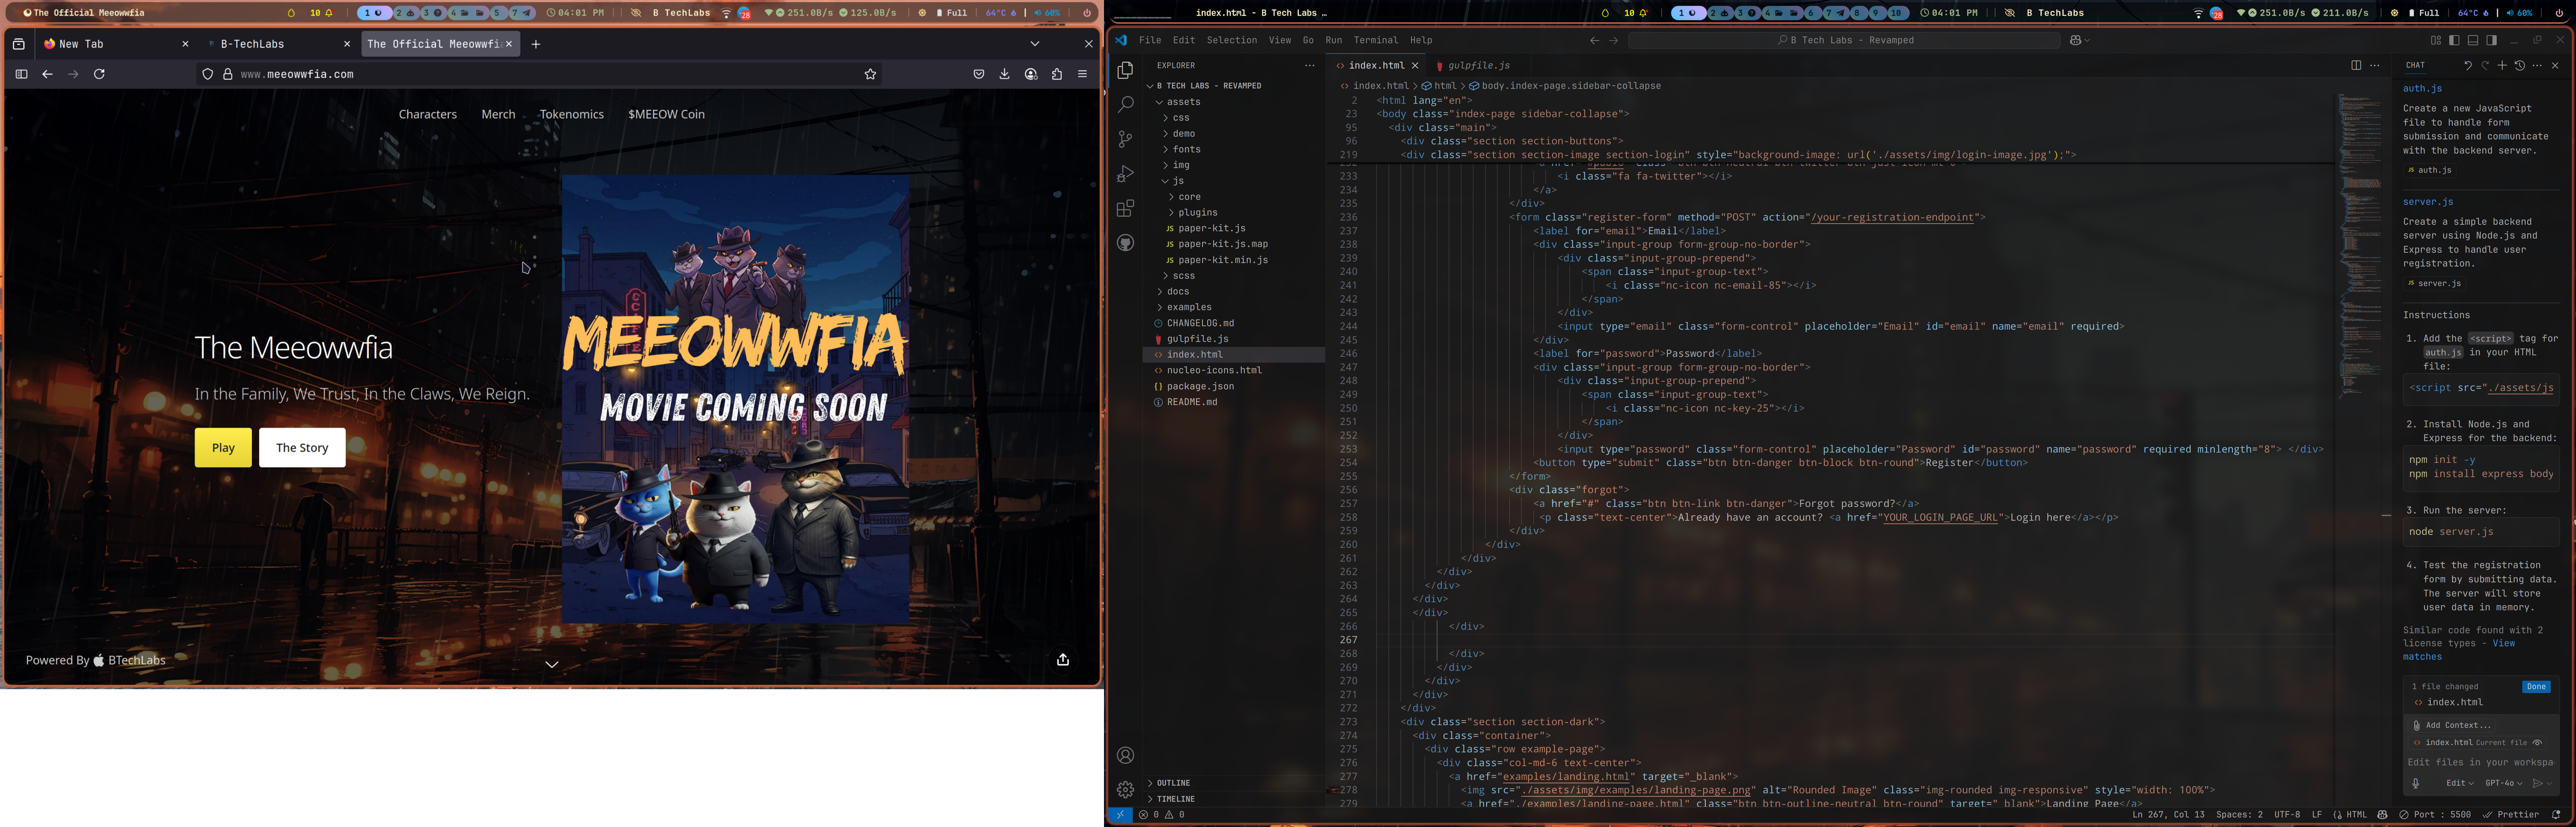Viewport: 2576px width, 827px height.
Task: Click the share icon on the Meeowwfia page
Action: point(1063,659)
